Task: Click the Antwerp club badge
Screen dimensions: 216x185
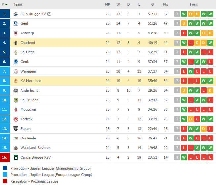Action: tap(16, 33)
